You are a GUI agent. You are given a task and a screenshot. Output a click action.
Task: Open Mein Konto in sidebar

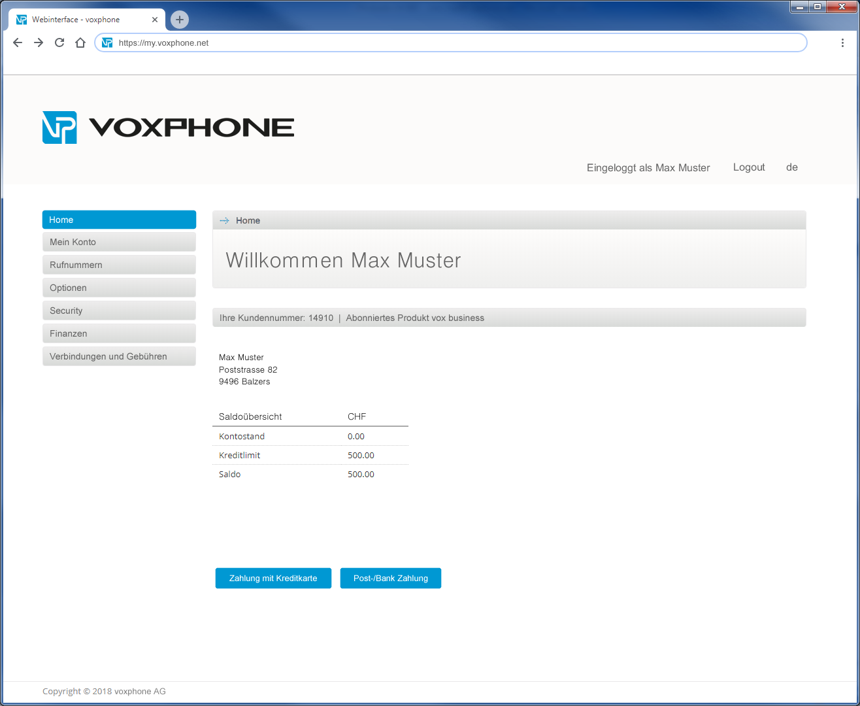(x=119, y=242)
